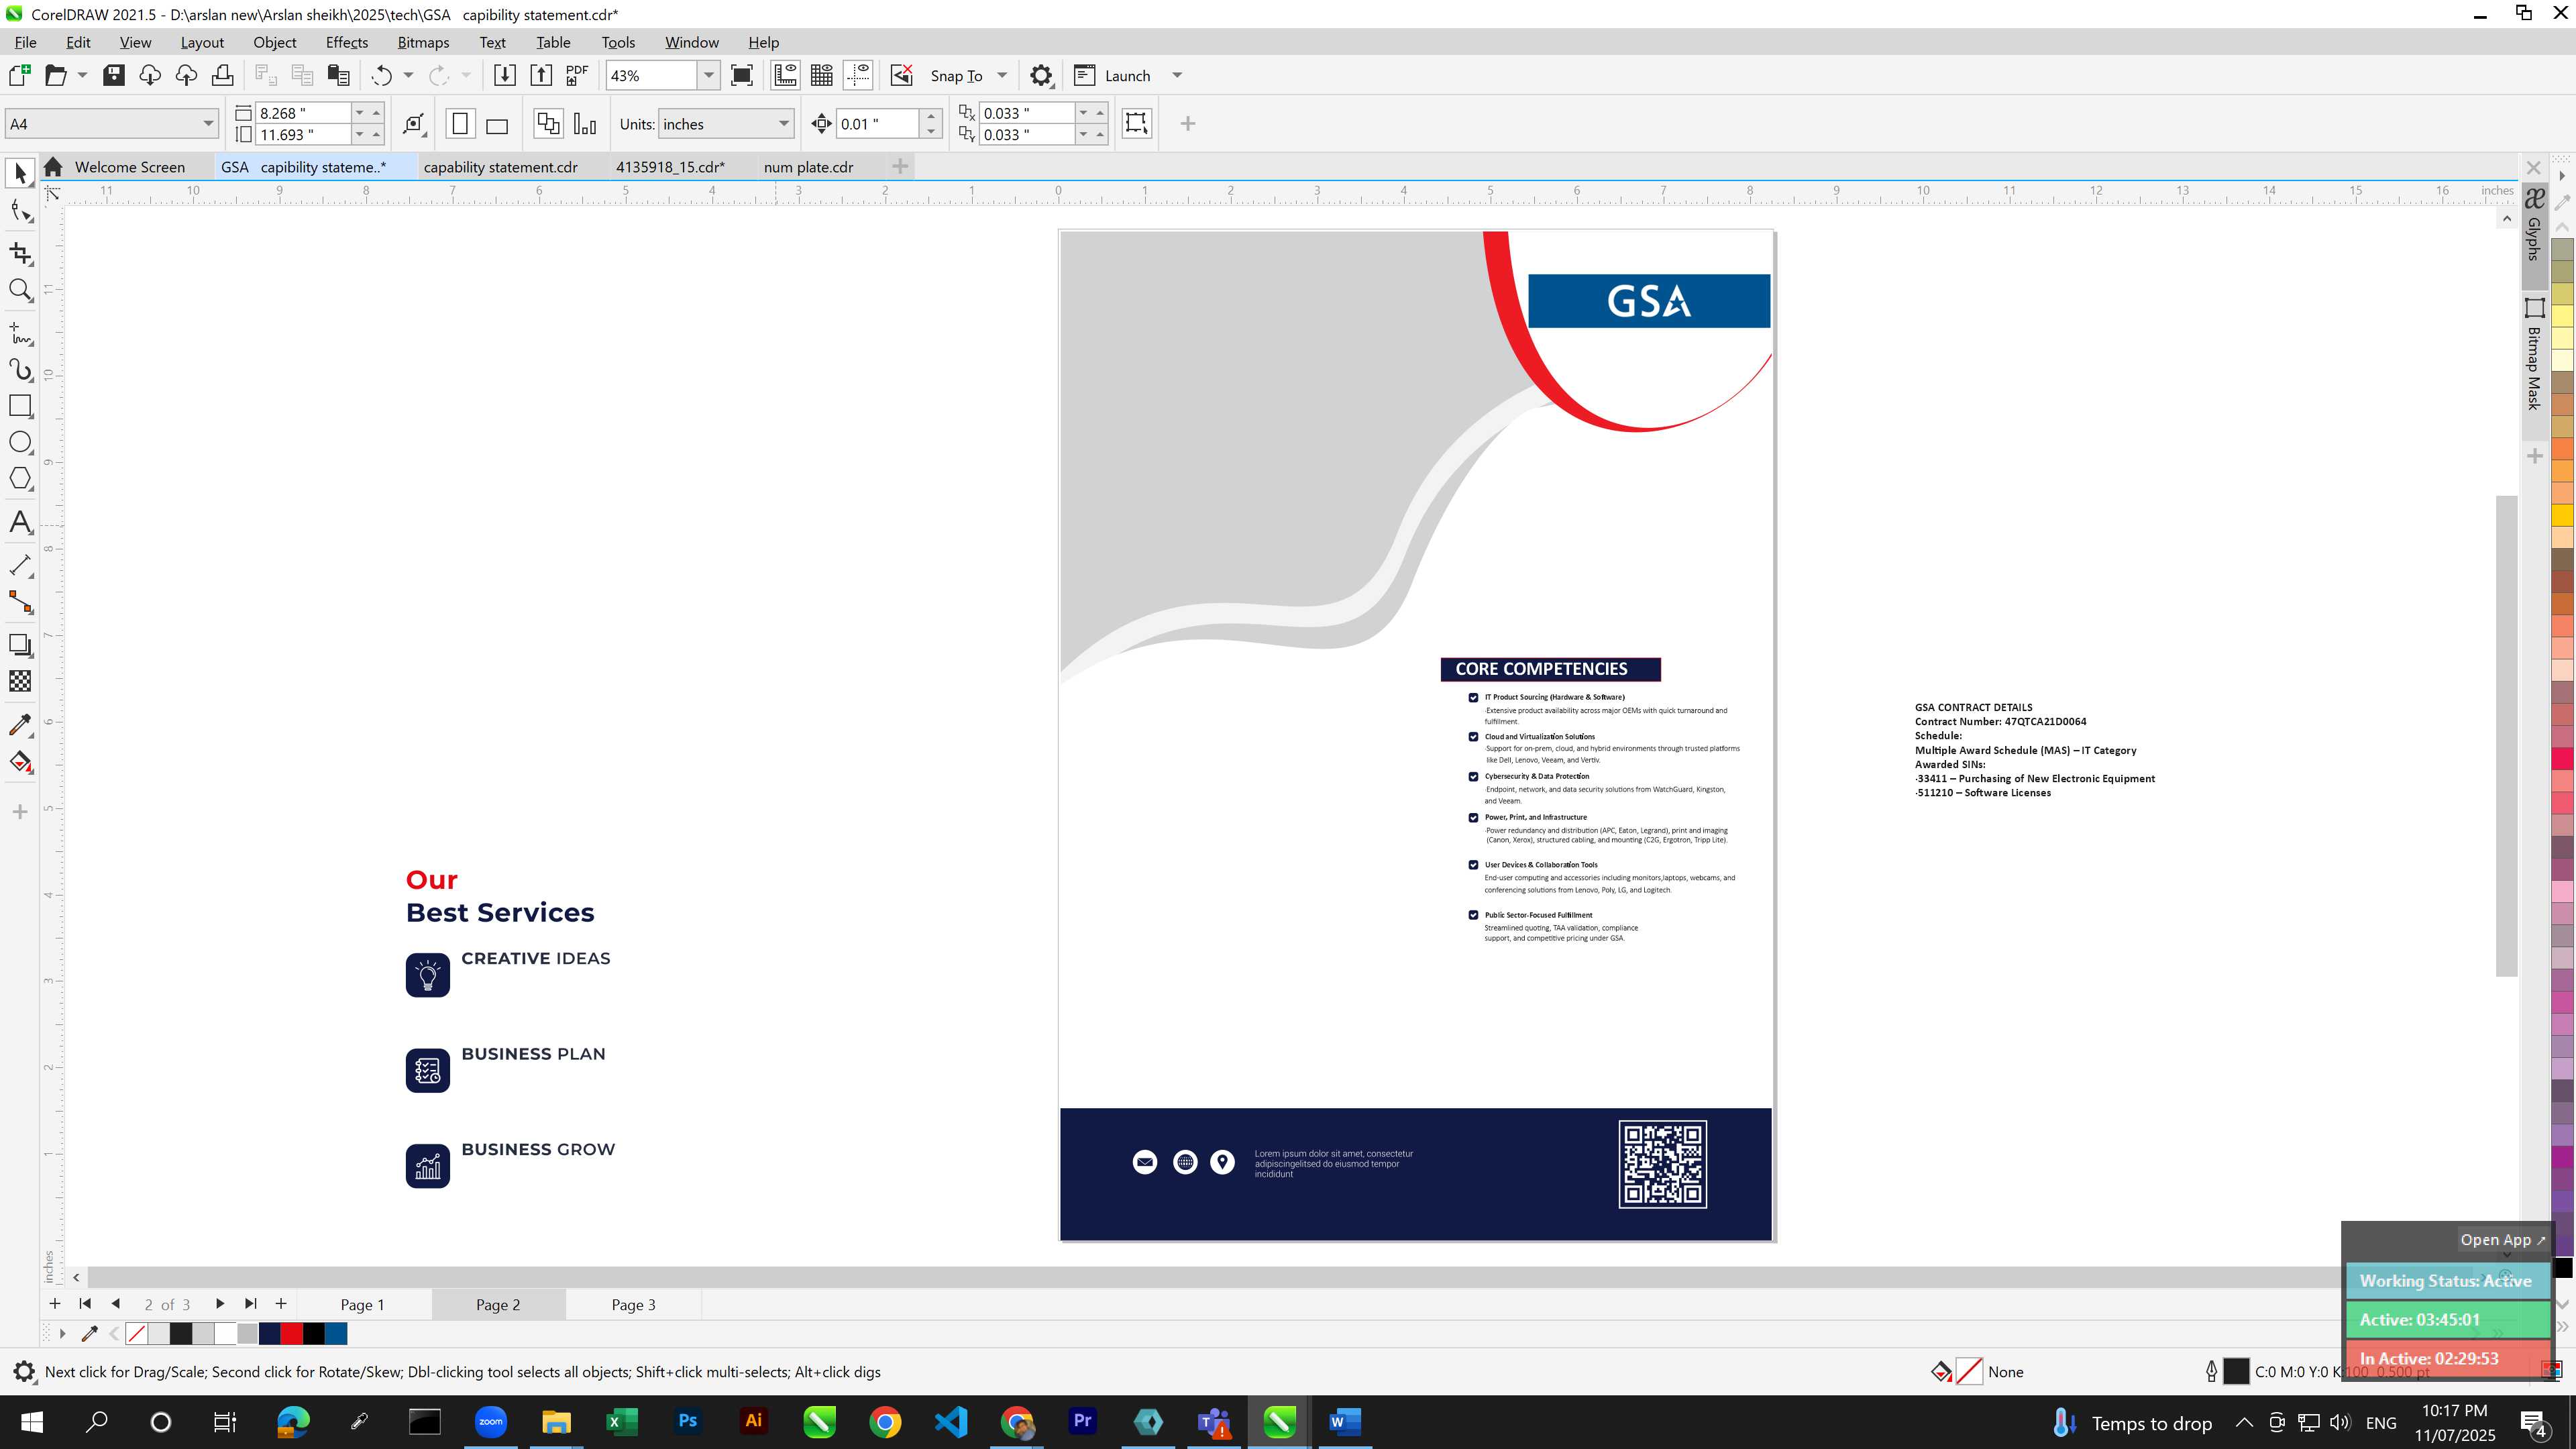Pick the blue swatch in document palette
The height and width of the screenshot is (1449, 2576).
(336, 1334)
